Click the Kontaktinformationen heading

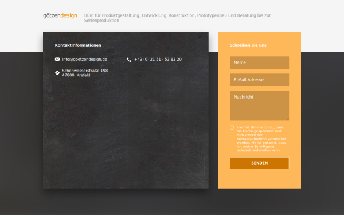(78, 45)
